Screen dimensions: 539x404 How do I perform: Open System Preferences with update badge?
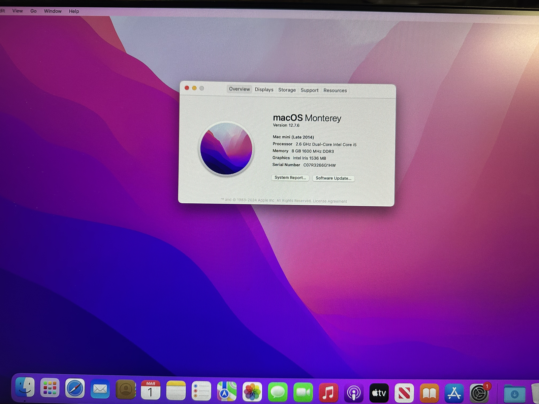click(x=480, y=393)
